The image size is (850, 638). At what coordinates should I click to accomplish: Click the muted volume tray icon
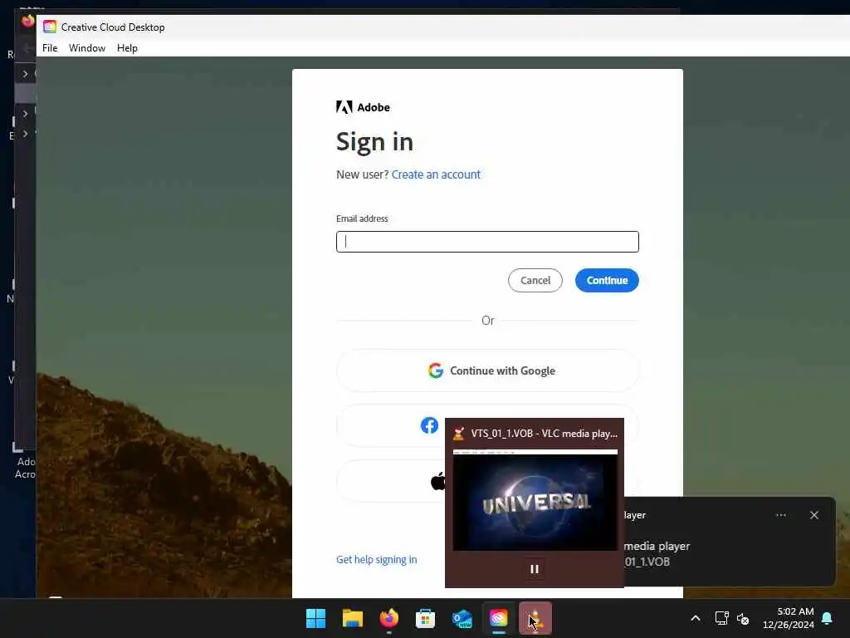pyautogui.click(x=743, y=618)
